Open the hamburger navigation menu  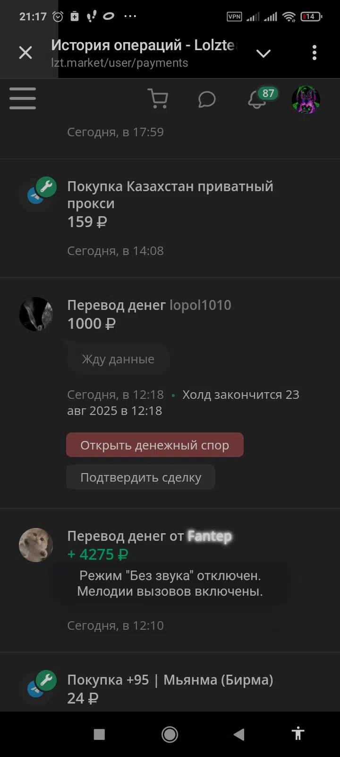[23, 98]
